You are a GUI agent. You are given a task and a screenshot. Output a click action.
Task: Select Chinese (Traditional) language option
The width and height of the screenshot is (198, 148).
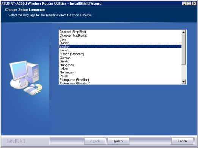(x=120, y=36)
